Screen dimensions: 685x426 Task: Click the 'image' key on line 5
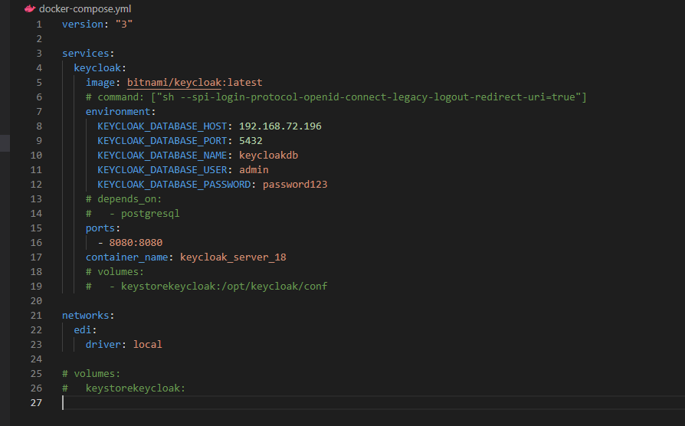[100, 82]
